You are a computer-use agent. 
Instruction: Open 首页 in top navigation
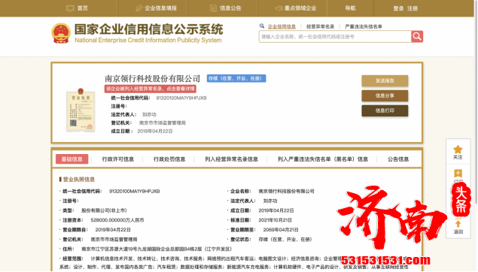[82, 8]
